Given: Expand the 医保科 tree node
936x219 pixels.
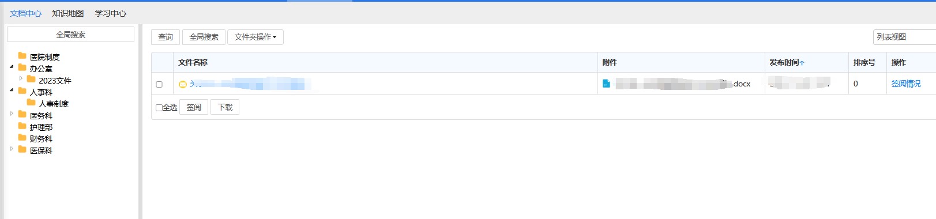Looking at the screenshot, I should click(x=12, y=149).
